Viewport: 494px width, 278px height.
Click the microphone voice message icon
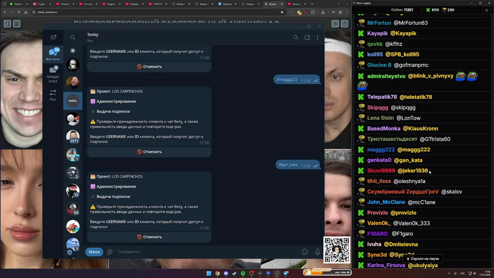(x=317, y=252)
